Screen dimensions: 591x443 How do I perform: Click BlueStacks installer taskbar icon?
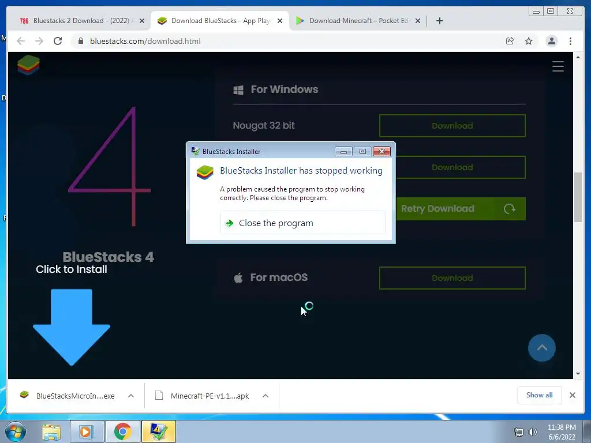click(x=158, y=431)
